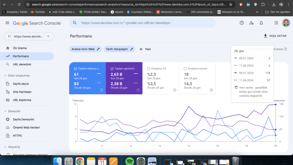Image resolution: width=293 pixels, height=165 pixels.
Task: Open users and settings icon
Action: (x=251, y=23)
